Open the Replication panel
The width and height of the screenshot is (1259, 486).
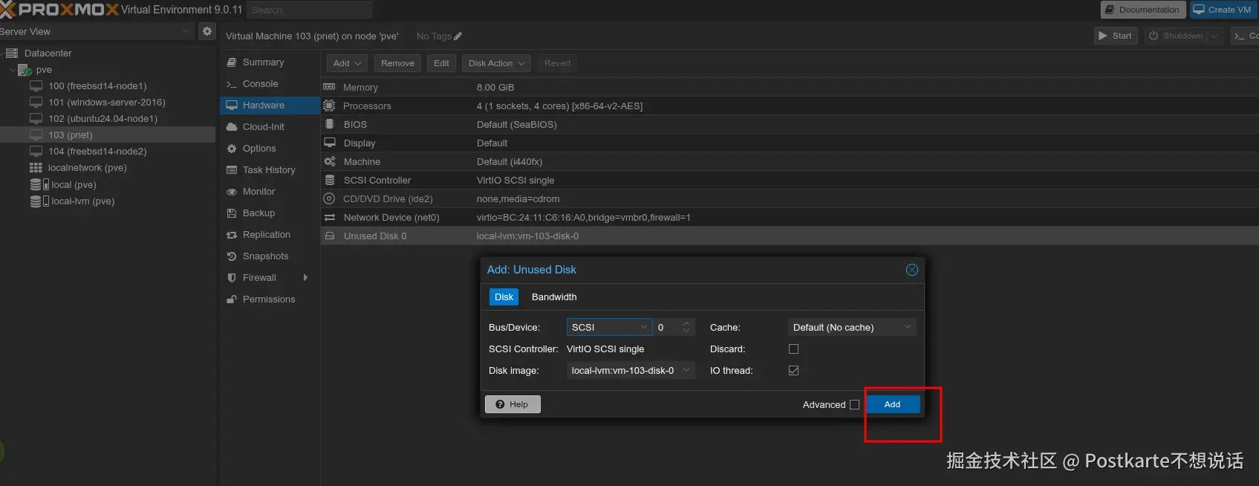[266, 235]
